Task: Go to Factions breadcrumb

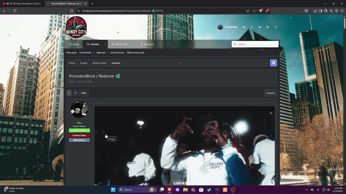Action: coord(116,63)
